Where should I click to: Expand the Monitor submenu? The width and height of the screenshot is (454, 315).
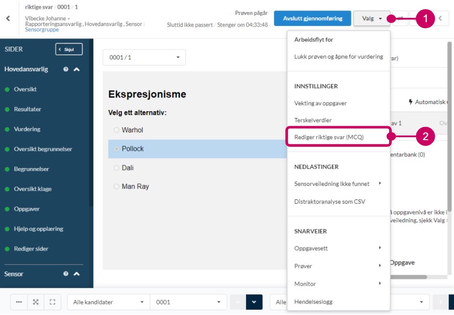click(380, 283)
